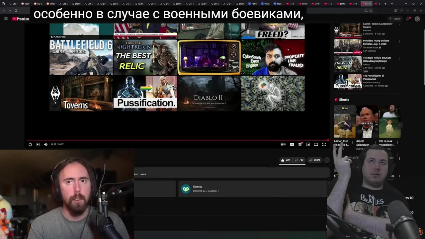Click the browser reload button
The image size is (425, 239).
16,11
